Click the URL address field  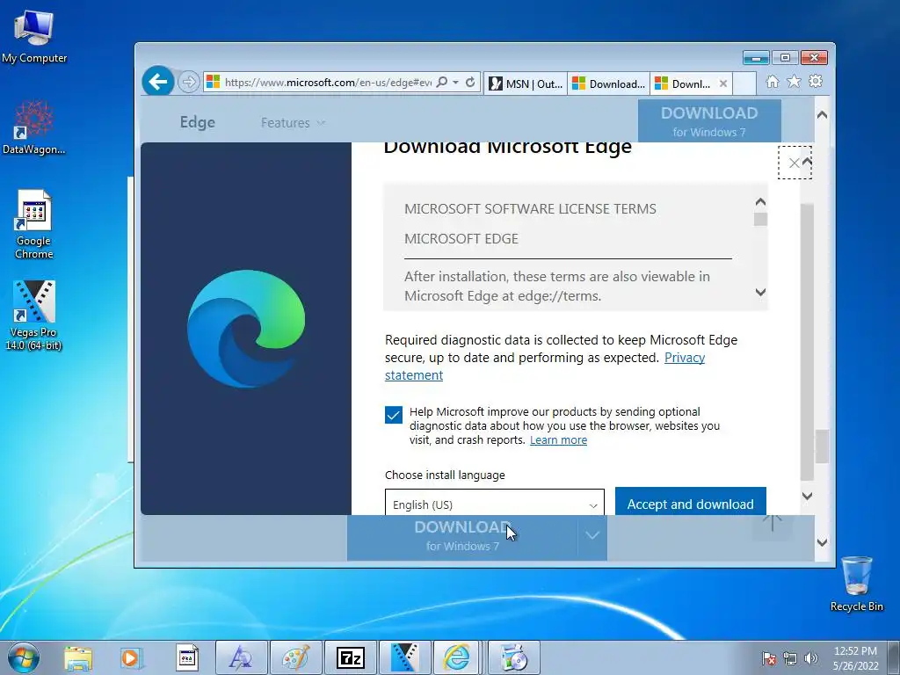coord(327,82)
